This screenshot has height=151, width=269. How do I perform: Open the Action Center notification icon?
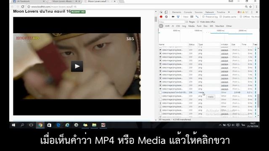237,125
